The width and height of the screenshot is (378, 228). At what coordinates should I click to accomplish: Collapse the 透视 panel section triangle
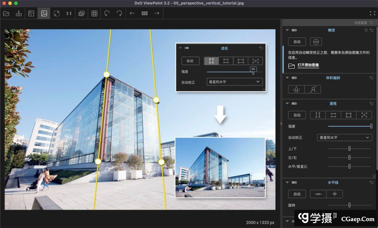coord(287,104)
